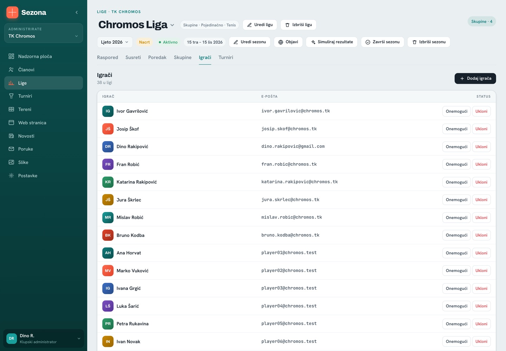
Task: Open Web stranica in the sidebar
Action: [x=44, y=123]
